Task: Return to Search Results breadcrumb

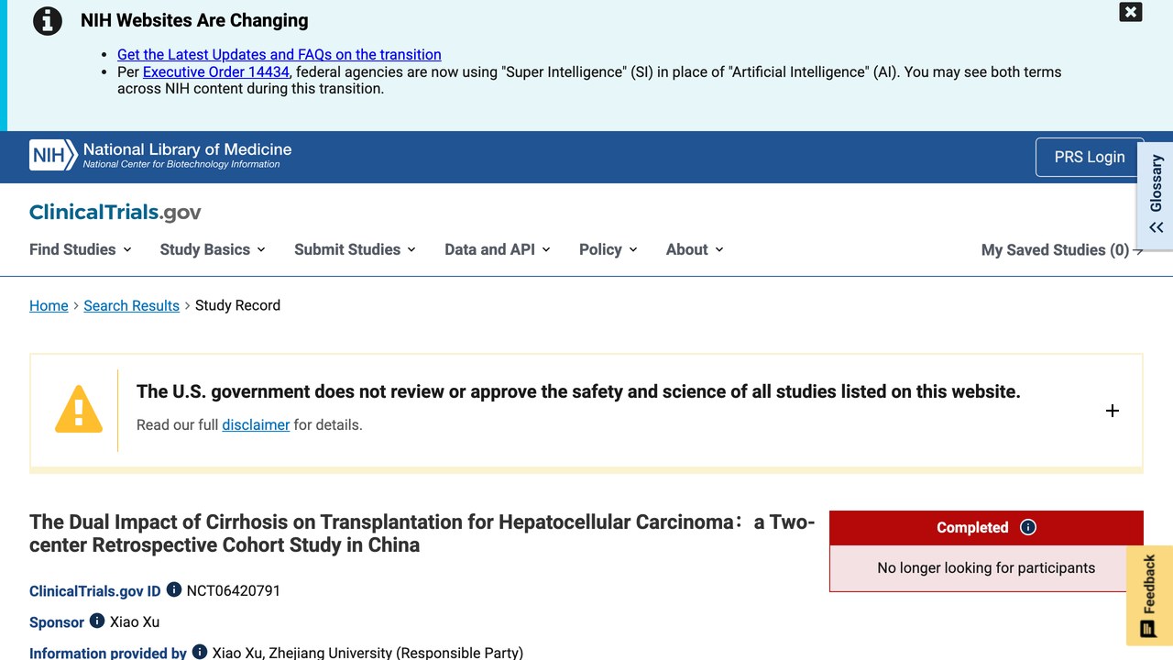Action: coord(132,305)
